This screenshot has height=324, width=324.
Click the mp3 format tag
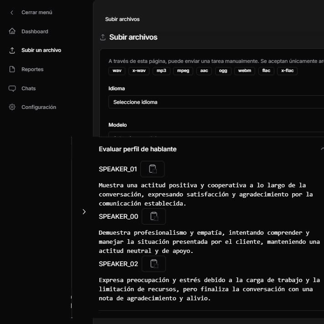click(x=162, y=71)
